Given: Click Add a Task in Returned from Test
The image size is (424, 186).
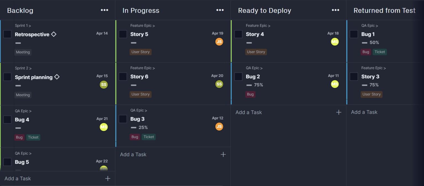Looking at the screenshot, I should (x=364, y=112).
